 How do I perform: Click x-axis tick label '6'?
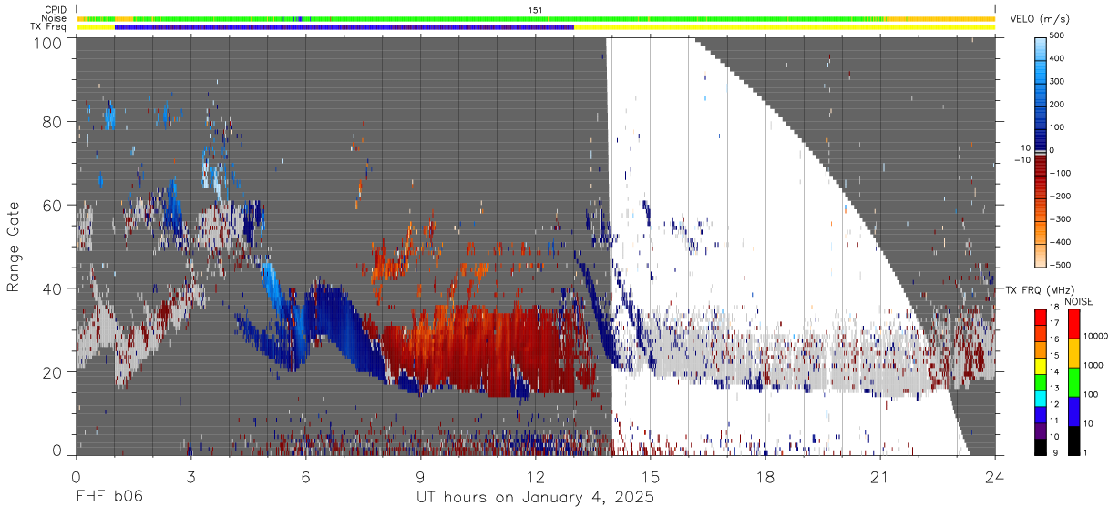(305, 477)
